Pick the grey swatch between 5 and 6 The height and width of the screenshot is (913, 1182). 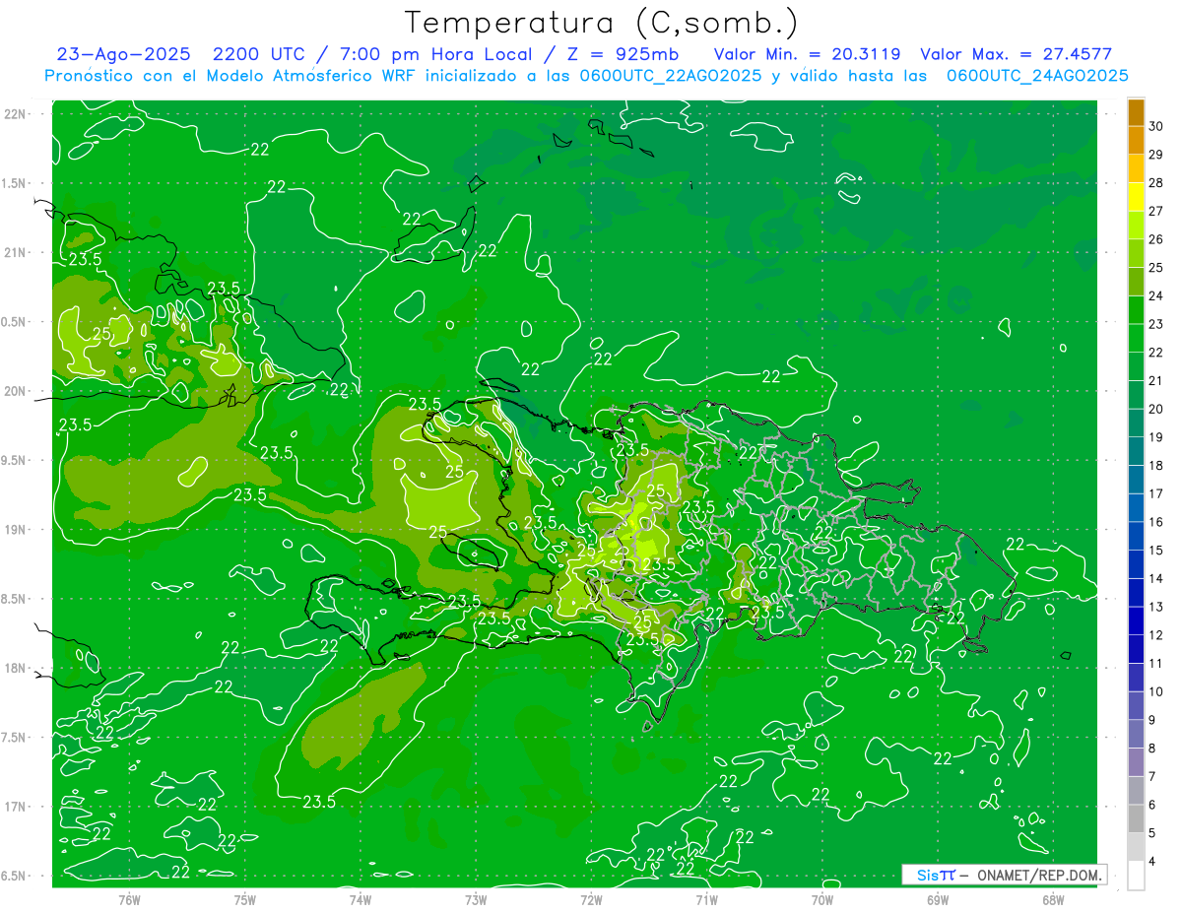[x=1136, y=819]
